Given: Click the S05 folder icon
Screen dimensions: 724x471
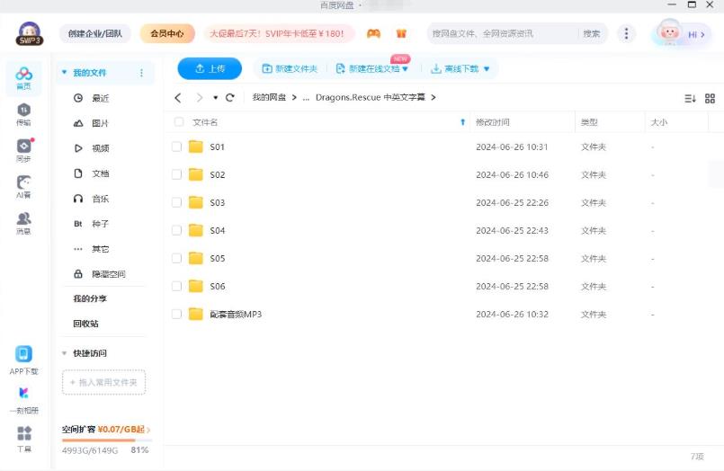Looking at the screenshot, I should pos(196,258).
